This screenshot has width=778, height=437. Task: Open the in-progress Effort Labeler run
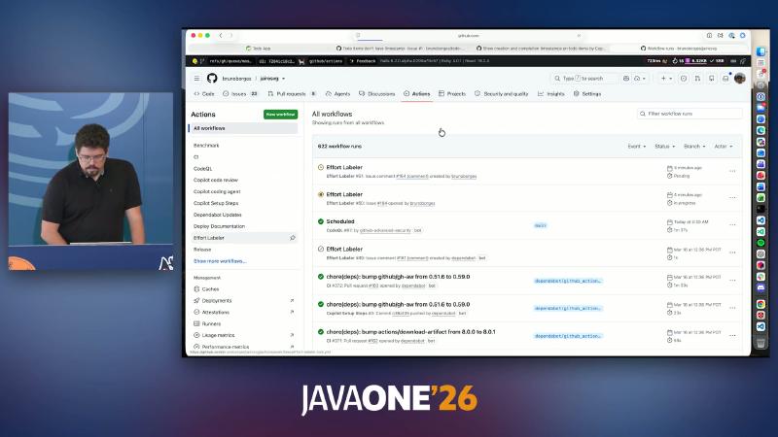click(x=344, y=195)
